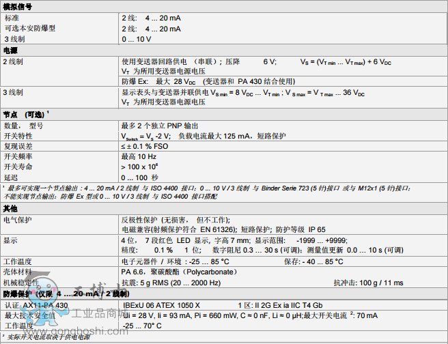
Task: Select the 复现误差 row label
Action: pyautogui.click(x=18, y=146)
